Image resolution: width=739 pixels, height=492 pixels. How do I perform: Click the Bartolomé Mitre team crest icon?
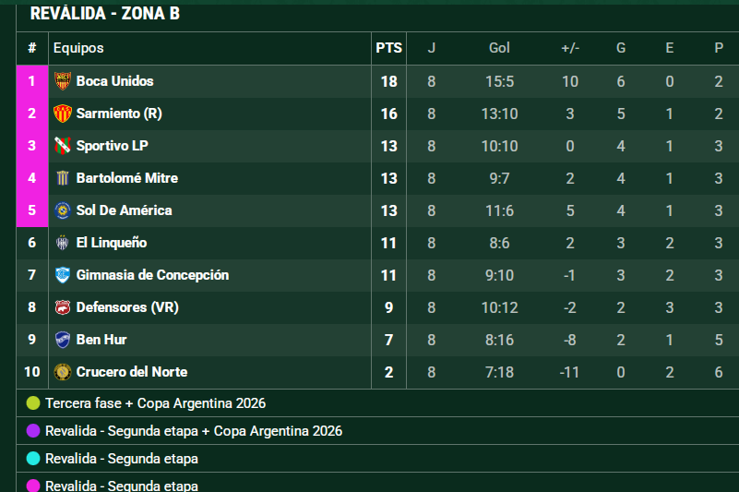63,178
